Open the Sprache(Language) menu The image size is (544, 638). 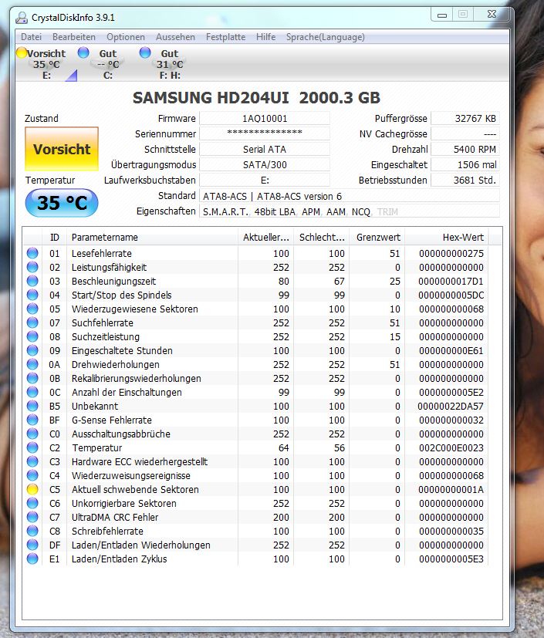click(x=325, y=37)
